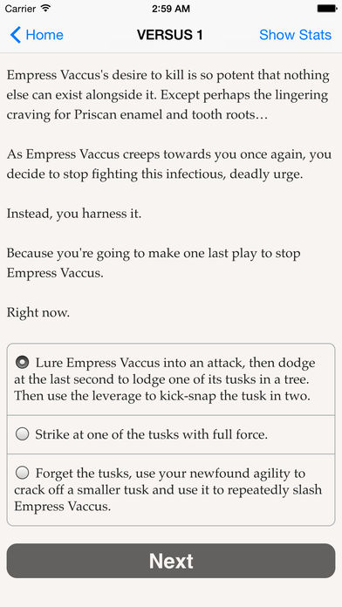Tap the 'Right now.' paragraph text
This screenshot has height=607, width=342.
(x=38, y=312)
